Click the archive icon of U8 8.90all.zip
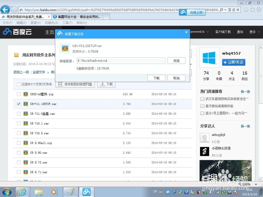Screen dimensions: 263x197 coord(26,143)
